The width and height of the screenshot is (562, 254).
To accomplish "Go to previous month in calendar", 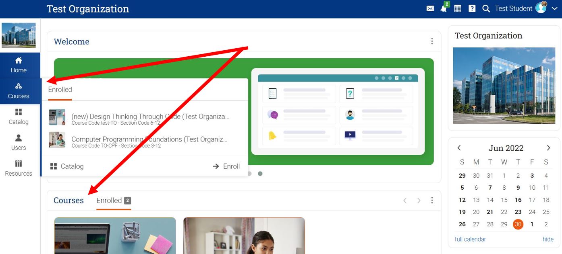I will point(459,148).
